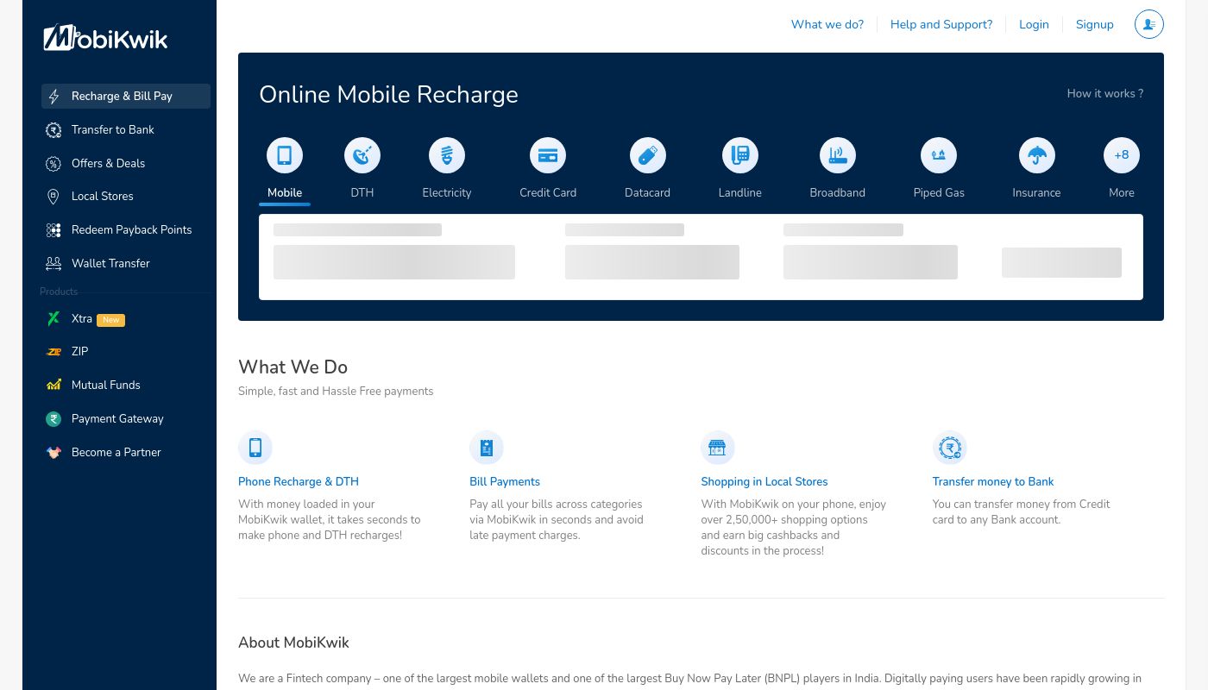Click the Mobile tab label
Screen dimensions: 1208x690
click(x=285, y=193)
